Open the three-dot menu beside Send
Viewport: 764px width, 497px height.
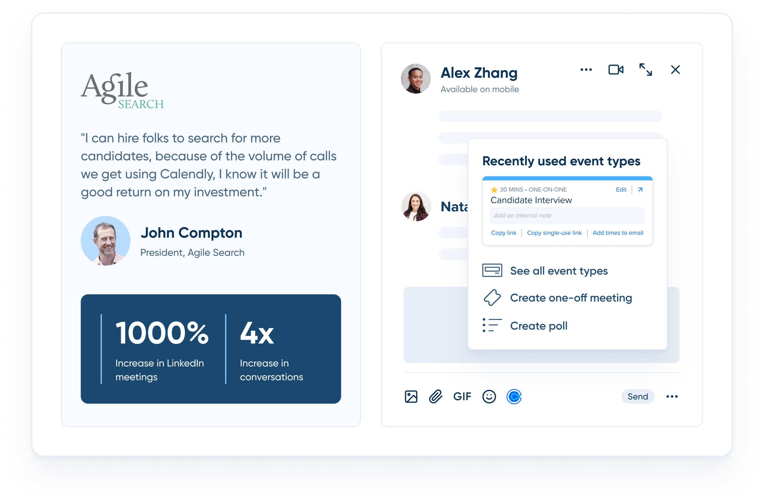pos(672,397)
